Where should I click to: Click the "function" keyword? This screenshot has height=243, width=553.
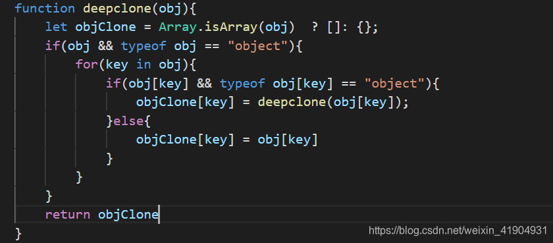pyautogui.click(x=45, y=8)
